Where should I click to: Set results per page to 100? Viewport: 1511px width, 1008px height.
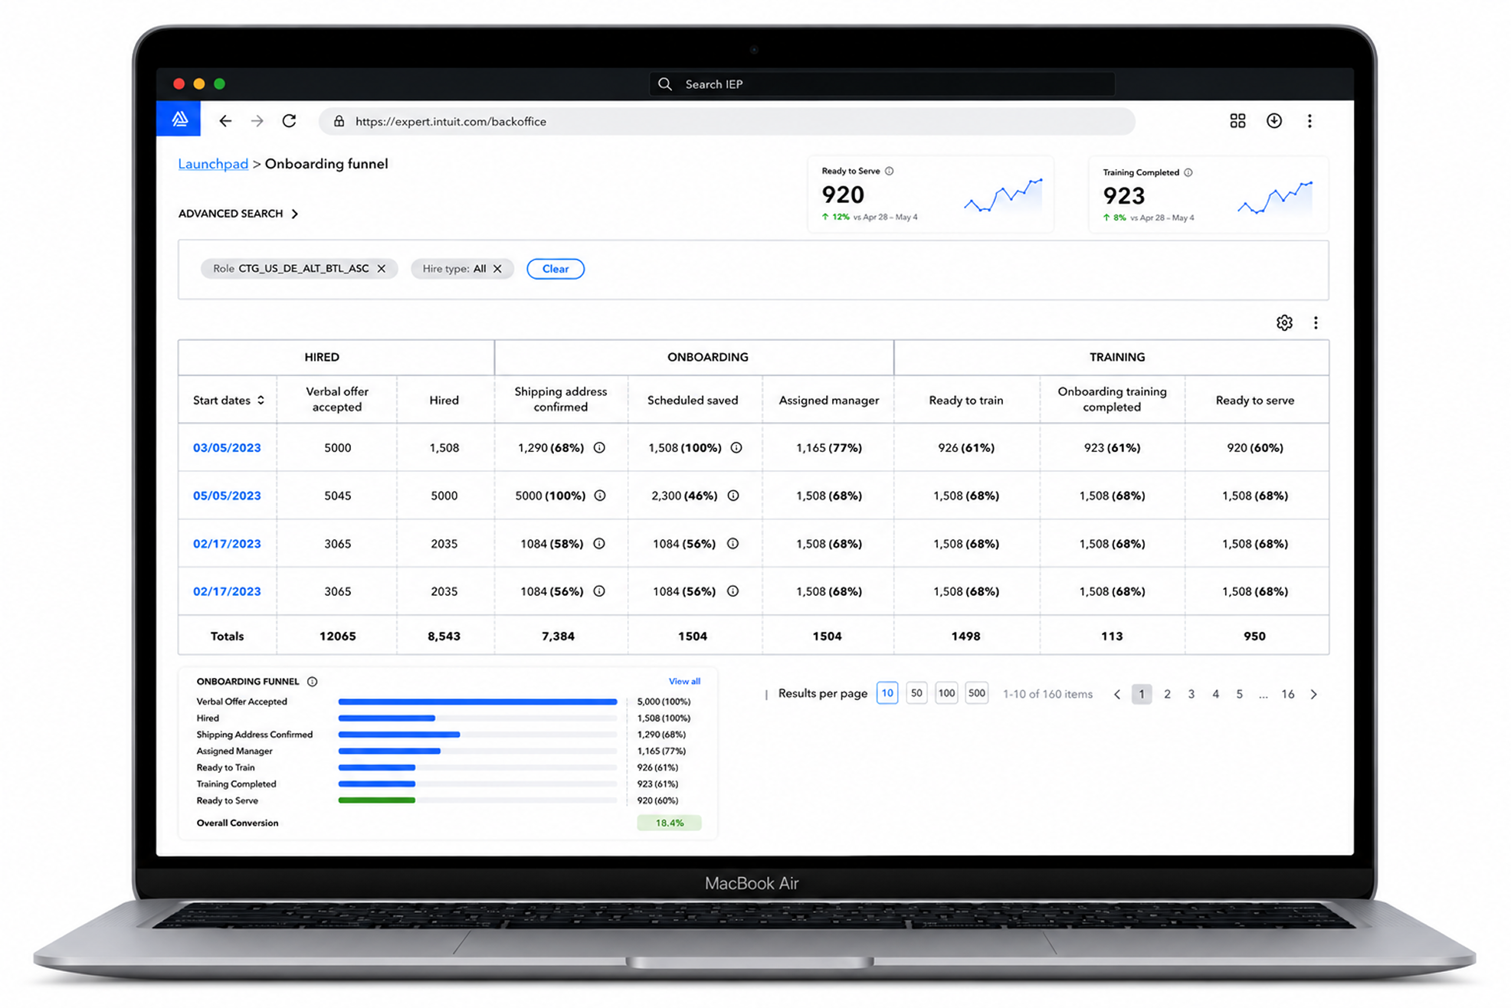(946, 693)
